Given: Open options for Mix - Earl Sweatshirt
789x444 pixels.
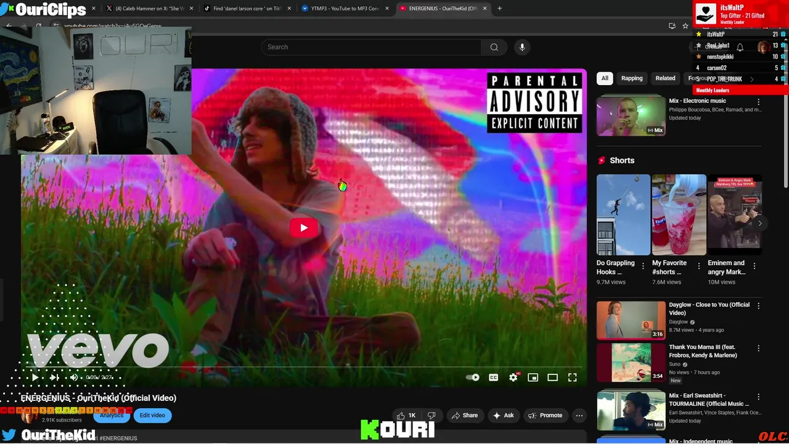Looking at the screenshot, I should (759, 397).
